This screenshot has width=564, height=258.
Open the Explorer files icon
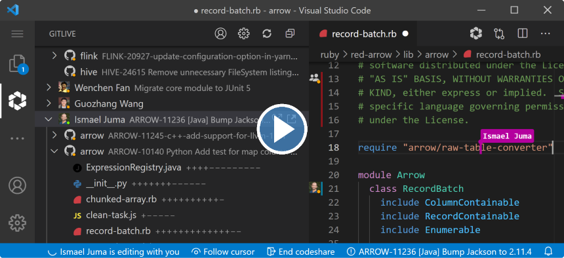tap(17, 64)
